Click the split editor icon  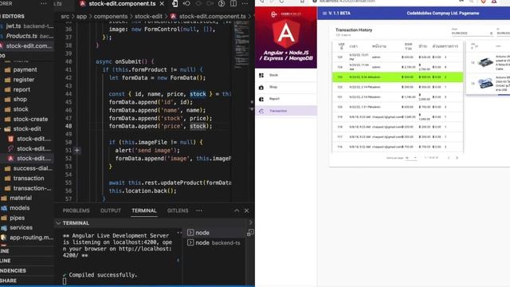point(233,4)
